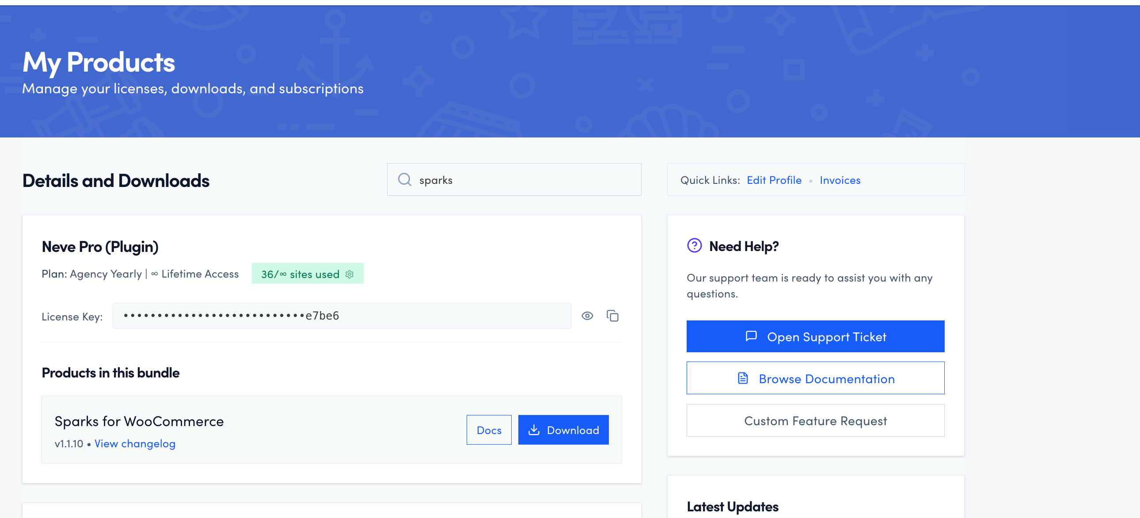Copy the license key with copy icon
Image resolution: width=1140 pixels, height=518 pixels.
click(x=612, y=316)
